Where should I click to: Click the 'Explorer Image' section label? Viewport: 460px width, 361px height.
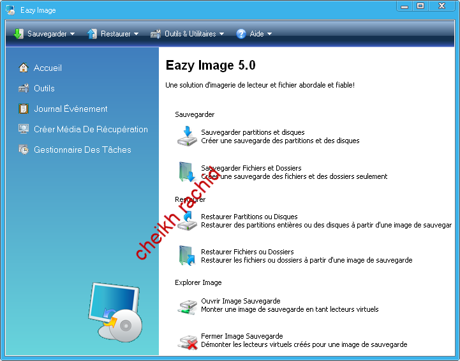click(198, 282)
